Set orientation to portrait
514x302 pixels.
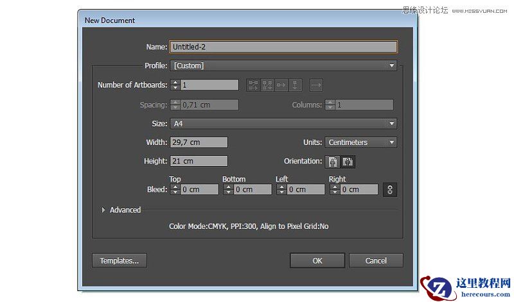click(333, 161)
